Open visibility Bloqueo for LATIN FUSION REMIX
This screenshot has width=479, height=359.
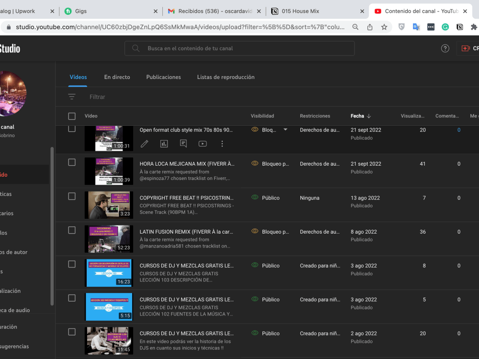coord(275,232)
